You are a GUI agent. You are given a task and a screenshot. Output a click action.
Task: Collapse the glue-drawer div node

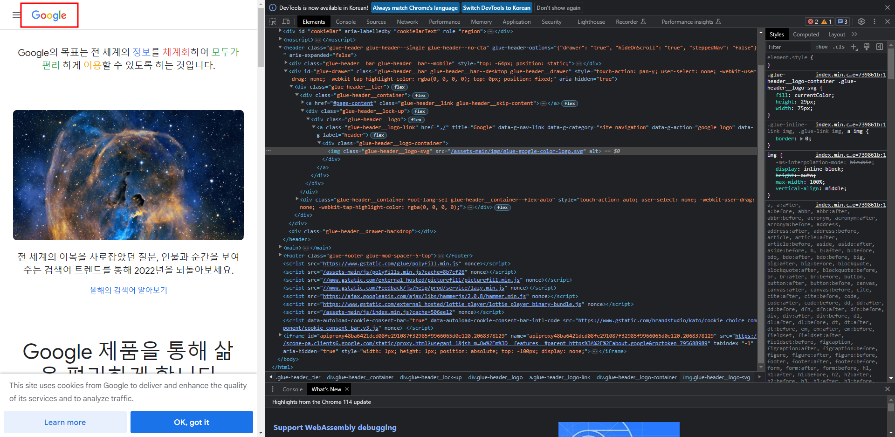(x=286, y=71)
